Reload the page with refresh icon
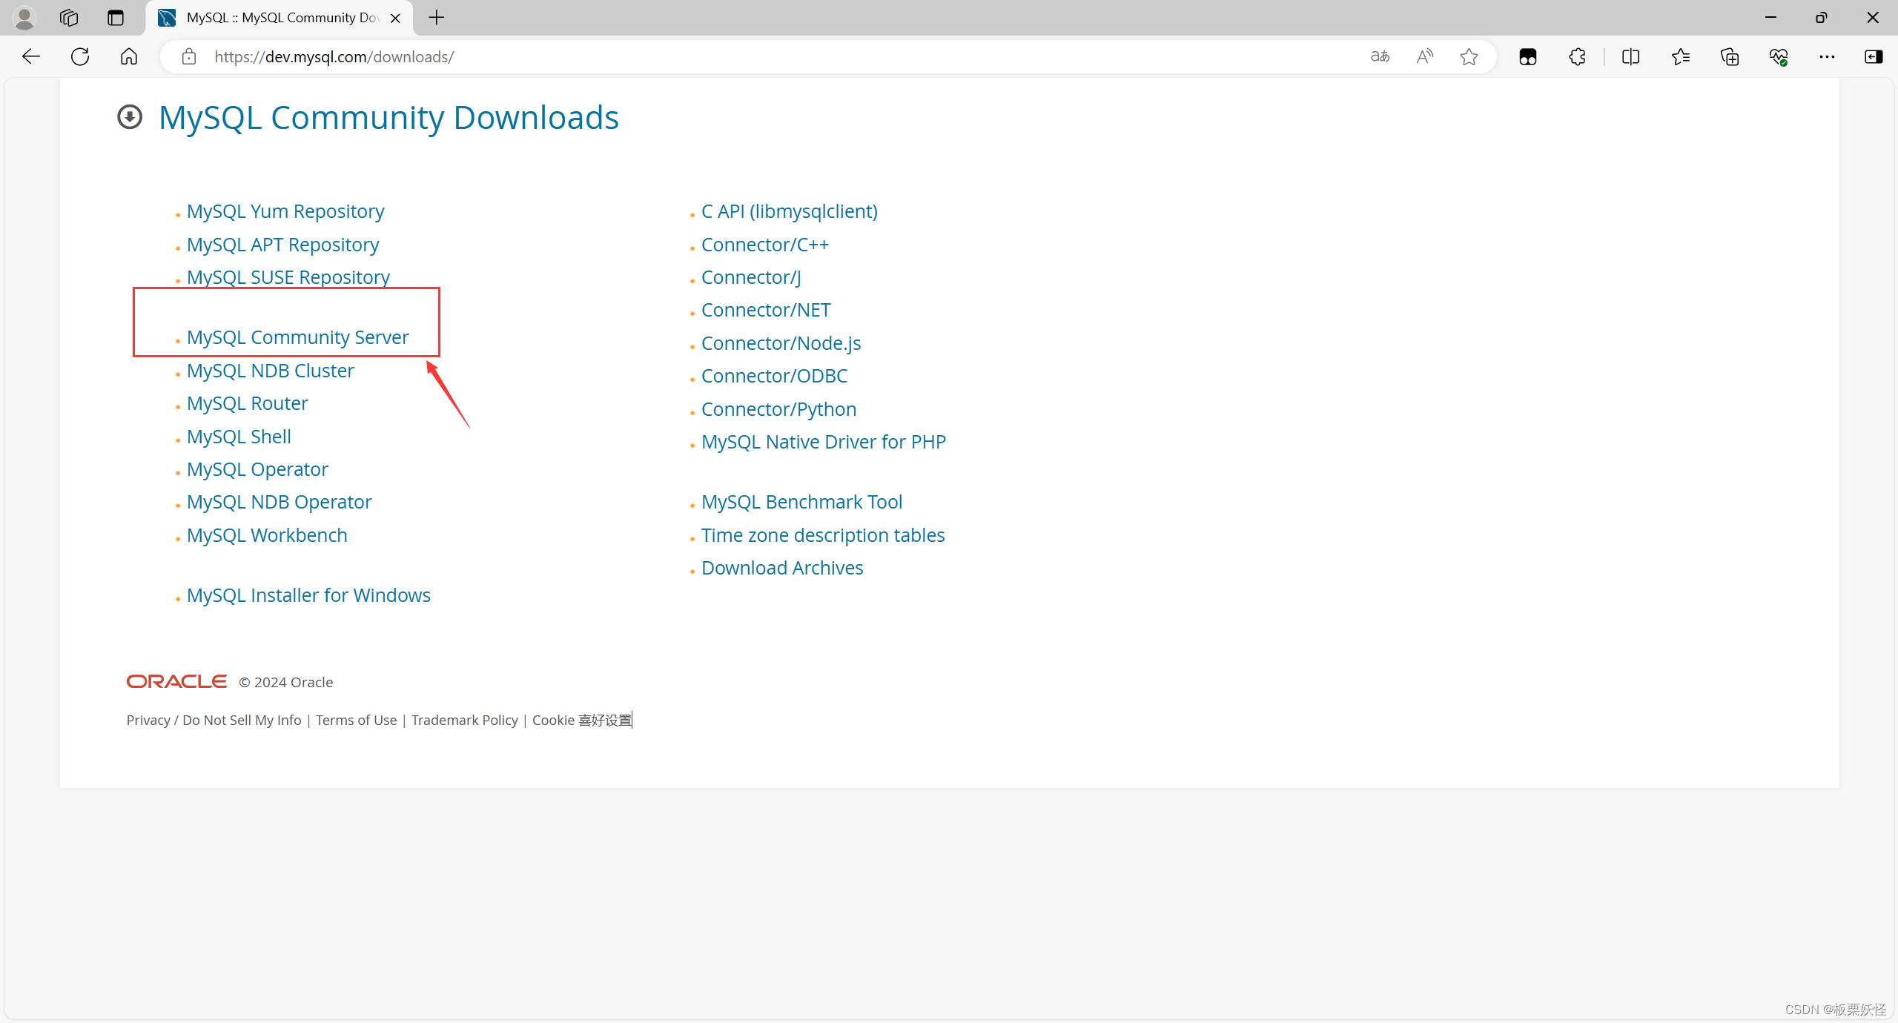The image size is (1898, 1023). [x=79, y=56]
